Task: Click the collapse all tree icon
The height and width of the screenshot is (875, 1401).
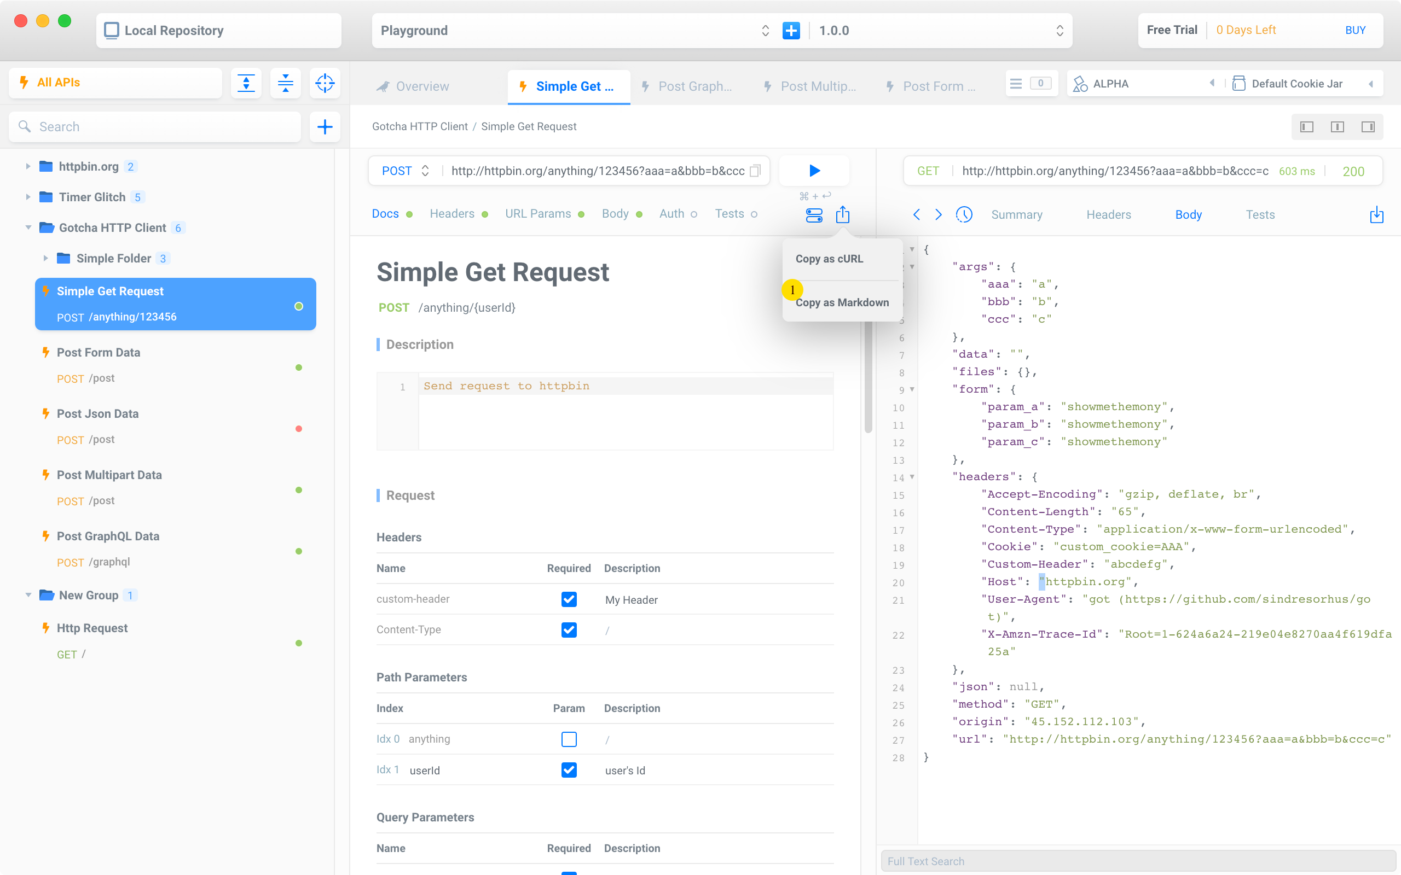Action: 286,83
